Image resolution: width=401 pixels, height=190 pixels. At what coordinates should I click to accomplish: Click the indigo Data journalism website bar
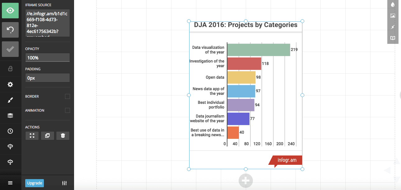[238, 119]
